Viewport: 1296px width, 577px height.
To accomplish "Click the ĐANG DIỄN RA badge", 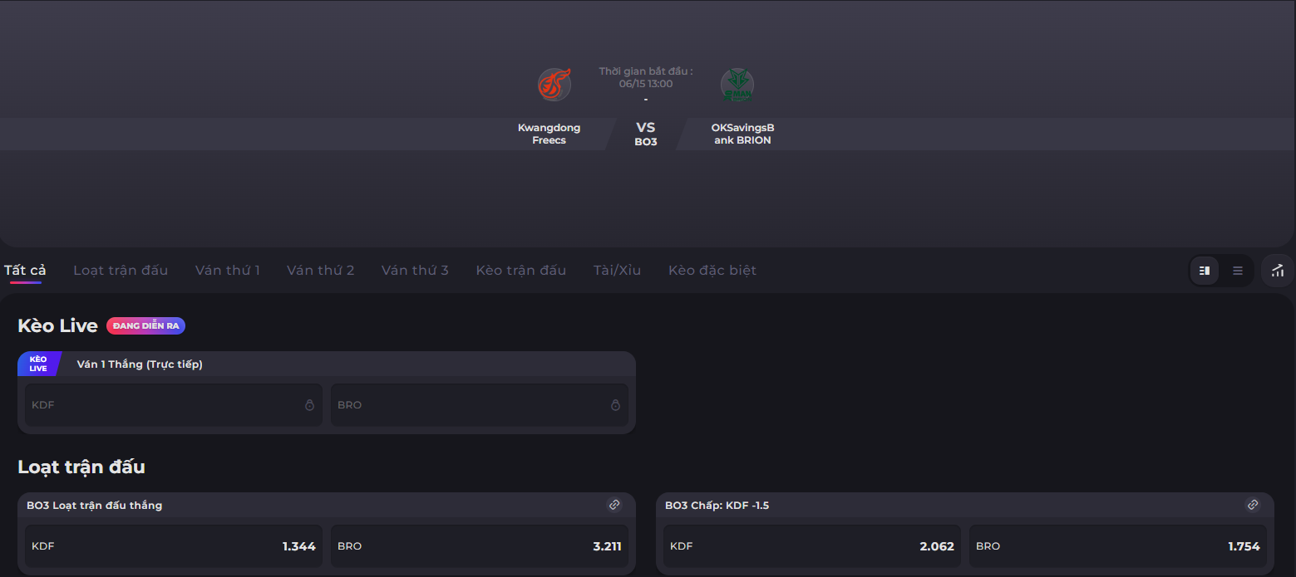I will tap(145, 326).
